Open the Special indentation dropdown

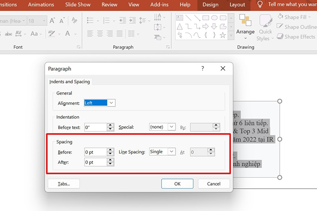[x=172, y=127]
